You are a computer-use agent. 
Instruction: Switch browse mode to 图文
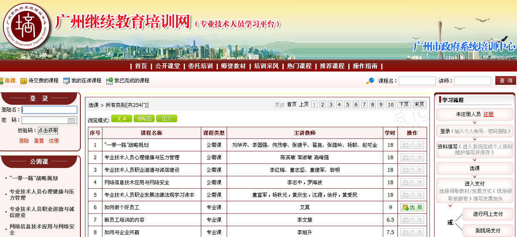tap(167, 118)
